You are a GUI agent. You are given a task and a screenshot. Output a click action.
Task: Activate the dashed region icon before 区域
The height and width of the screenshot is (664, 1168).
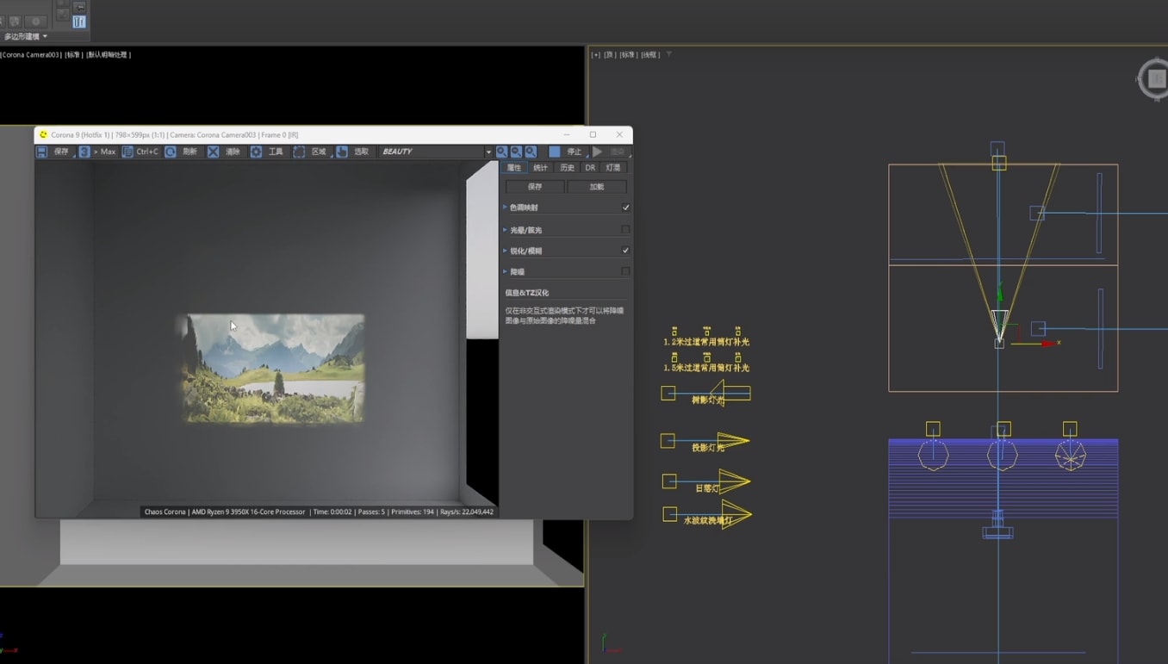299,152
